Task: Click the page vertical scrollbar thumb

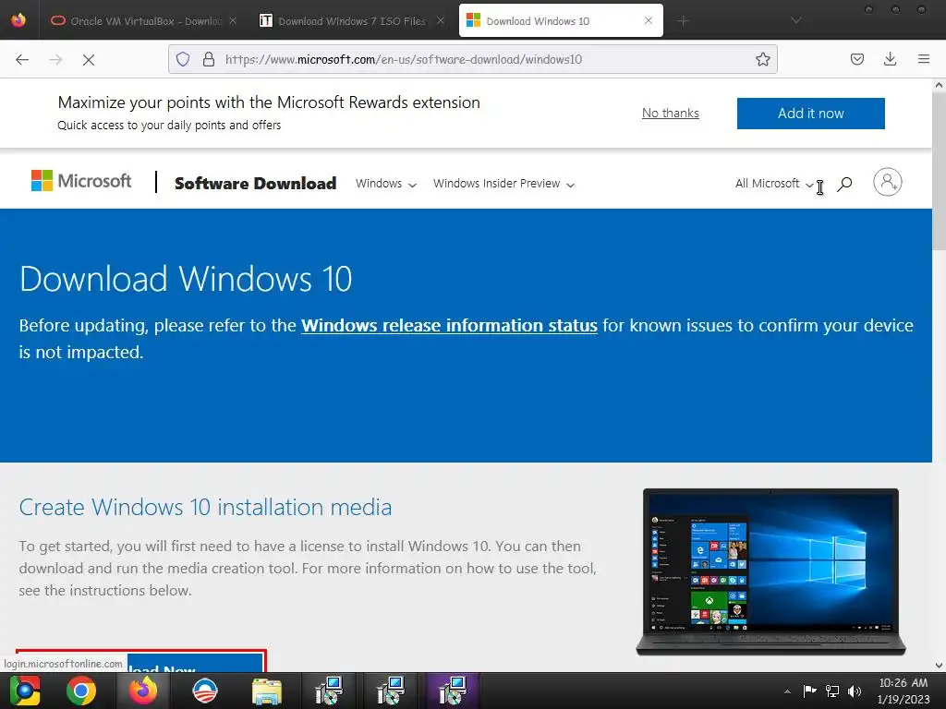Action: coord(939,171)
